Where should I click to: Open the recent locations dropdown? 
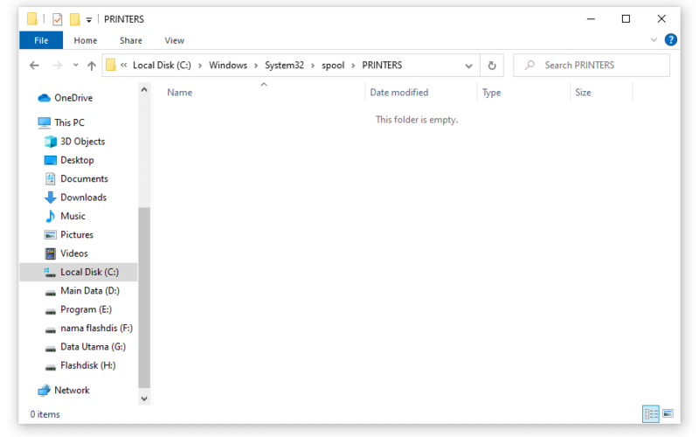click(x=75, y=65)
